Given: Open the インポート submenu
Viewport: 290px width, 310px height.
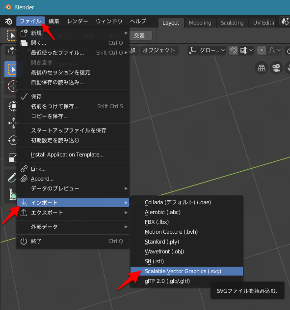Looking at the screenshot, I should (73, 203).
